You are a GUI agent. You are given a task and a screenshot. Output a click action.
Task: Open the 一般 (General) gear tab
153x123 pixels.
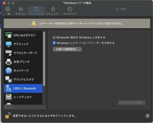point(8,11)
